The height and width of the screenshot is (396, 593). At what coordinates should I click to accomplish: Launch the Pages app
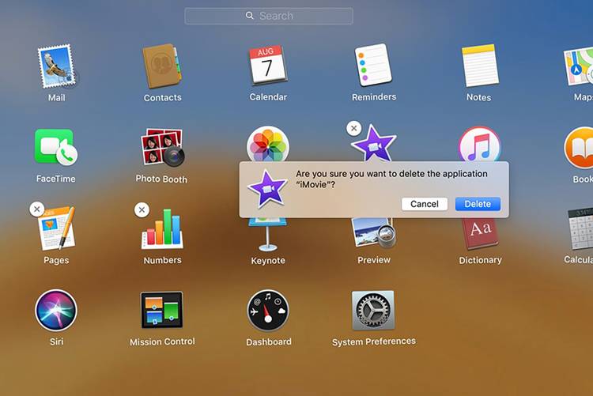click(x=57, y=228)
